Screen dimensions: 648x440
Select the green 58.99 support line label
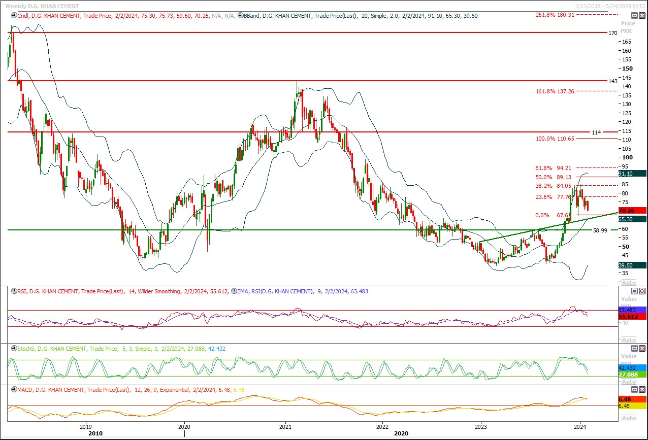click(600, 230)
